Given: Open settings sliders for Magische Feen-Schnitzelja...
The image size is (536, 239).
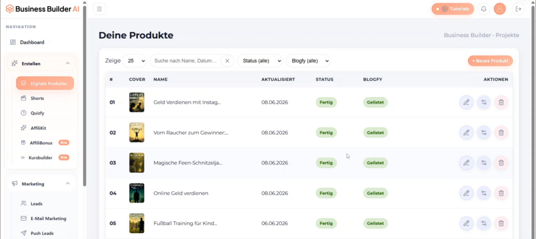Looking at the screenshot, I should coord(484,163).
